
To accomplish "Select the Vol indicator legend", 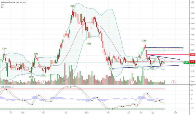I will click(x=3, y=5).
